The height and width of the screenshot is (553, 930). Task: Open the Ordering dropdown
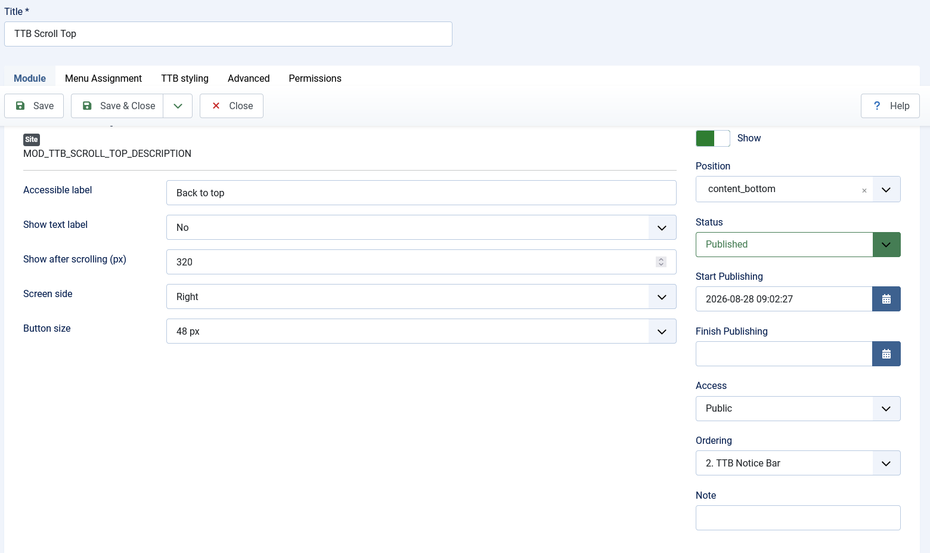(798, 463)
